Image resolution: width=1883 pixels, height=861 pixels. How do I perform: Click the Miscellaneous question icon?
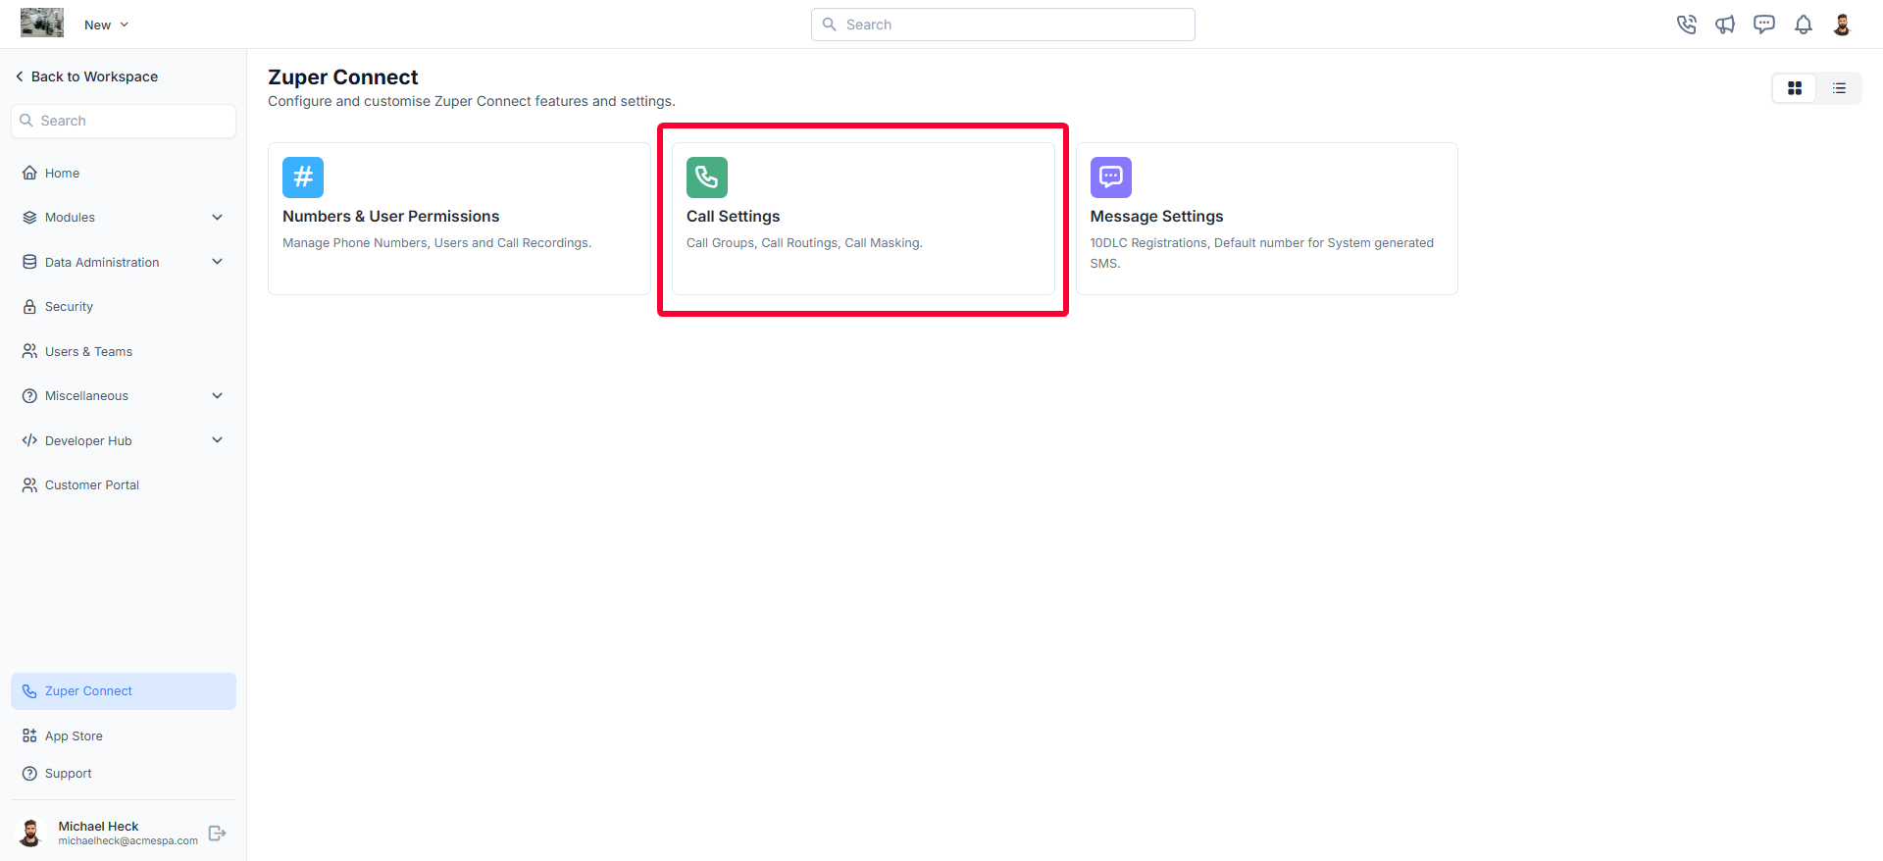point(29,396)
